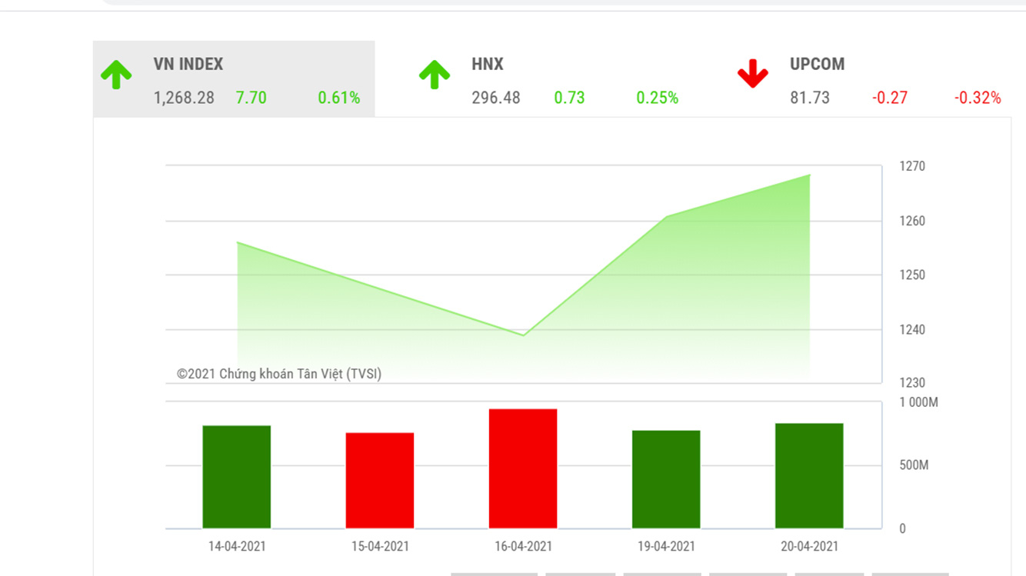This screenshot has height=576, width=1026.
Task: Switch to the HNX index tab
Action: 487,65
